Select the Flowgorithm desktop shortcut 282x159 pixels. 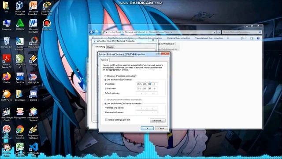click(20, 113)
